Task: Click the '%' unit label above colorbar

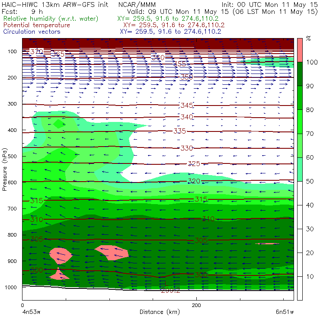Action: point(308,38)
